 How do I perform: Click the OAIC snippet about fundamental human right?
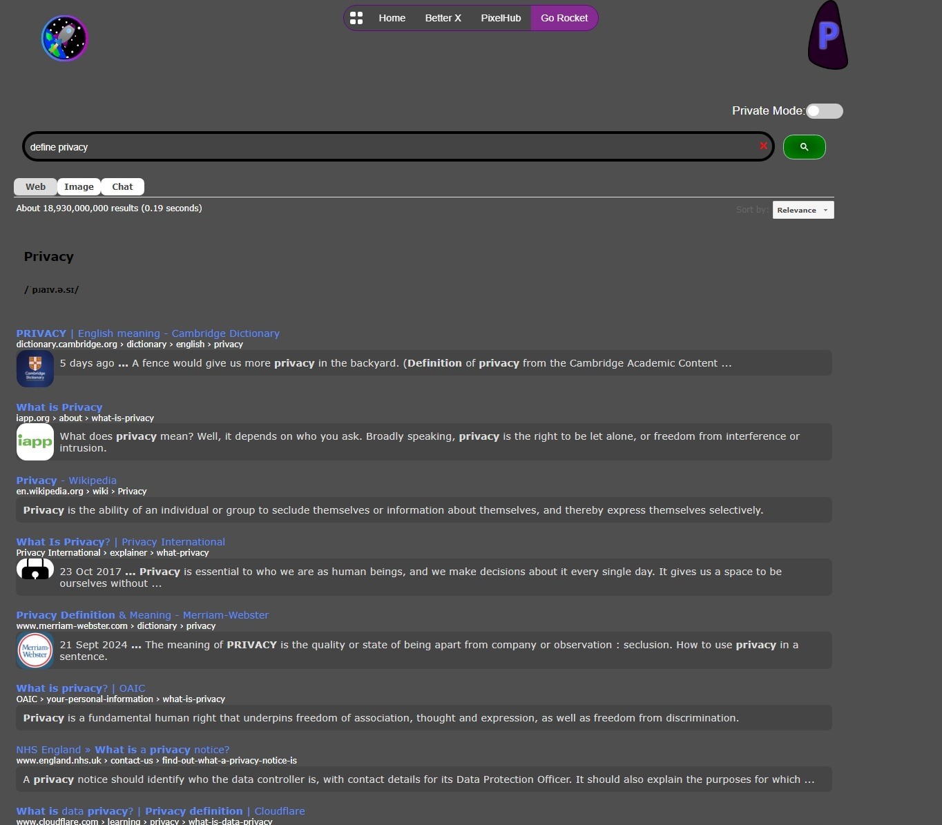pyautogui.click(x=381, y=718)
